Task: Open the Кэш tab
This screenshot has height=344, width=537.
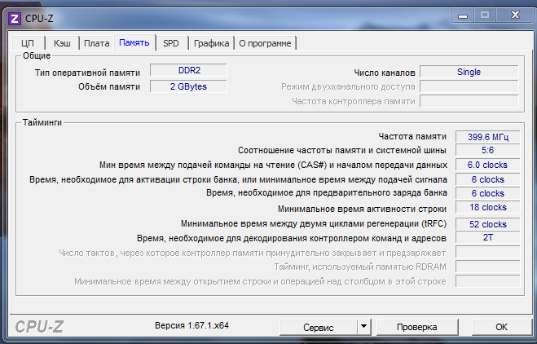Action: point(62,43)
